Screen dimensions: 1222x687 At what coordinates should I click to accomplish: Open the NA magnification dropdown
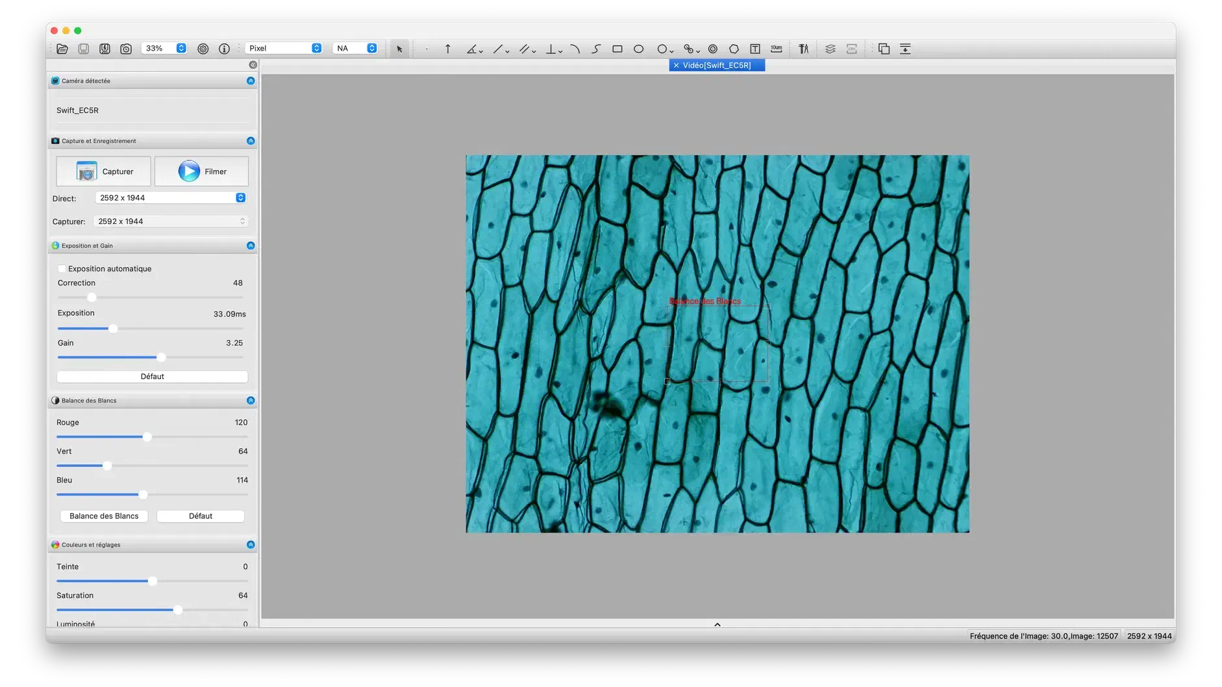pos(355,48)
